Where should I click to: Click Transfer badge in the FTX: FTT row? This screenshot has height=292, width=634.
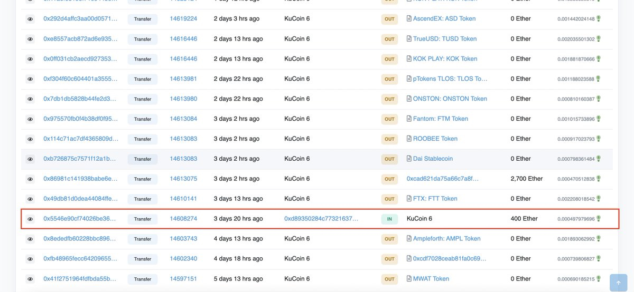143,199
